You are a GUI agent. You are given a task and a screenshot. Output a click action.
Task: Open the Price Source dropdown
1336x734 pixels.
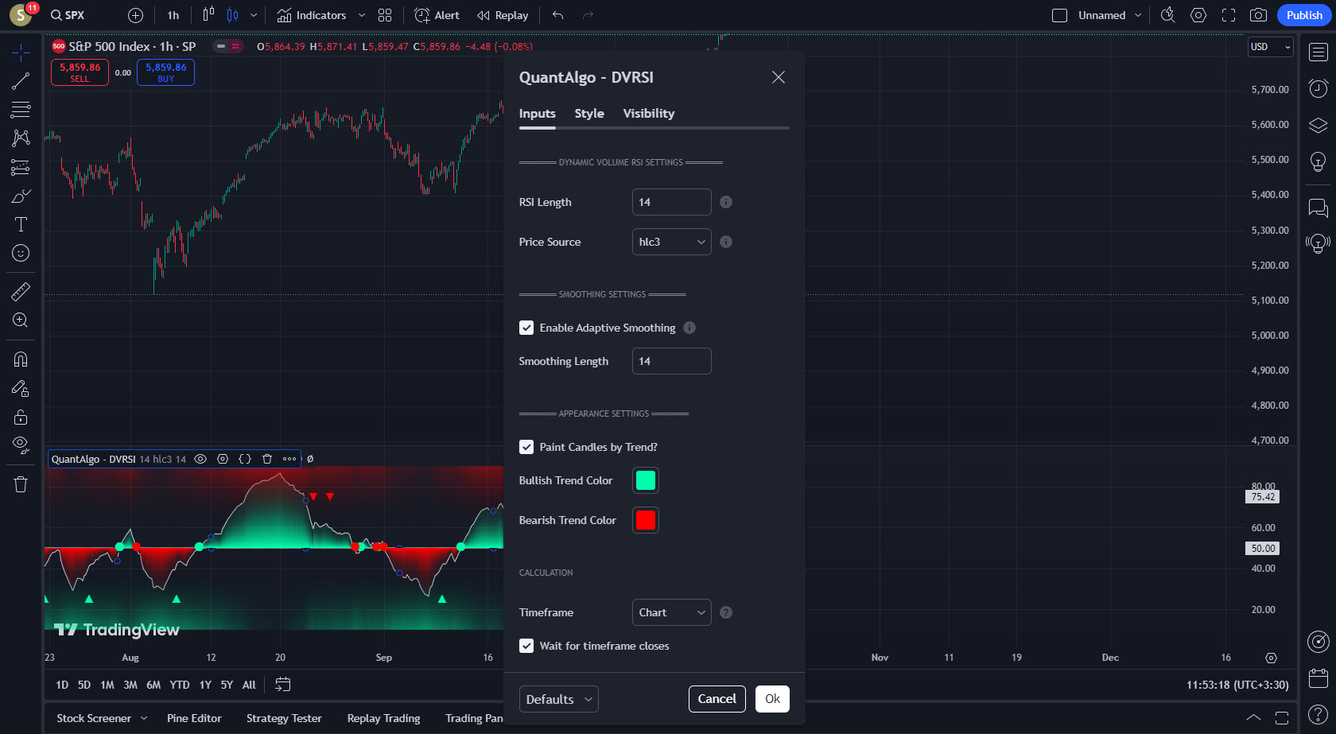coord(671,242)
